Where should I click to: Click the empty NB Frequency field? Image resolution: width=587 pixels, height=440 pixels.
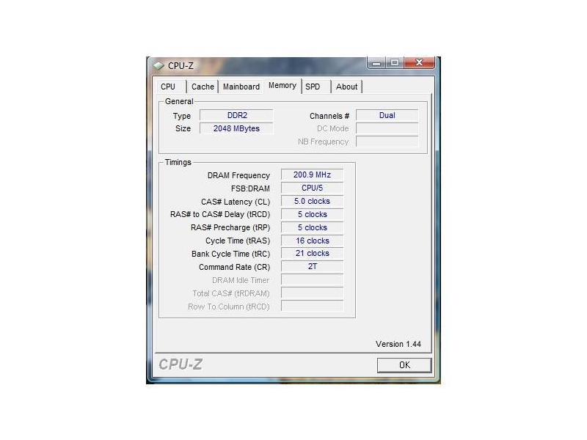point(387,142)
